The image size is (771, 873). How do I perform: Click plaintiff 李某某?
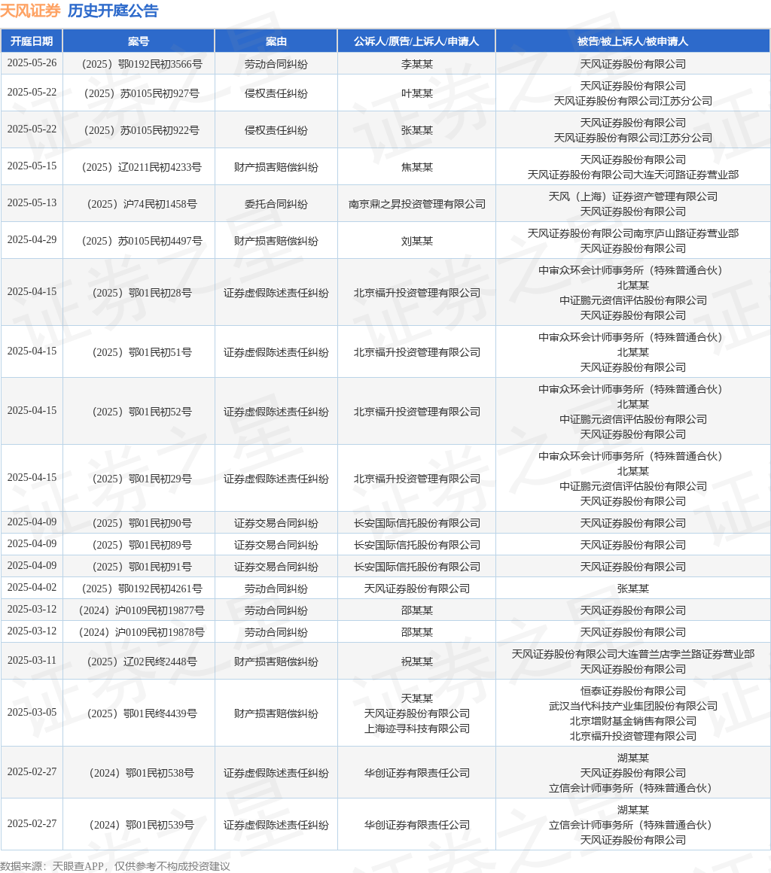[x=416, y=64]
